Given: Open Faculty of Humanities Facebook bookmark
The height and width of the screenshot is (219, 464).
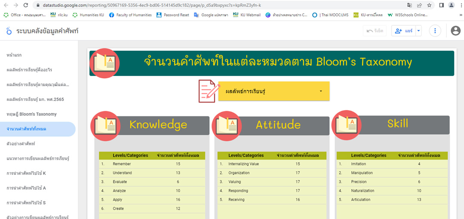Looking at the screenshot, I should [131, 15].
